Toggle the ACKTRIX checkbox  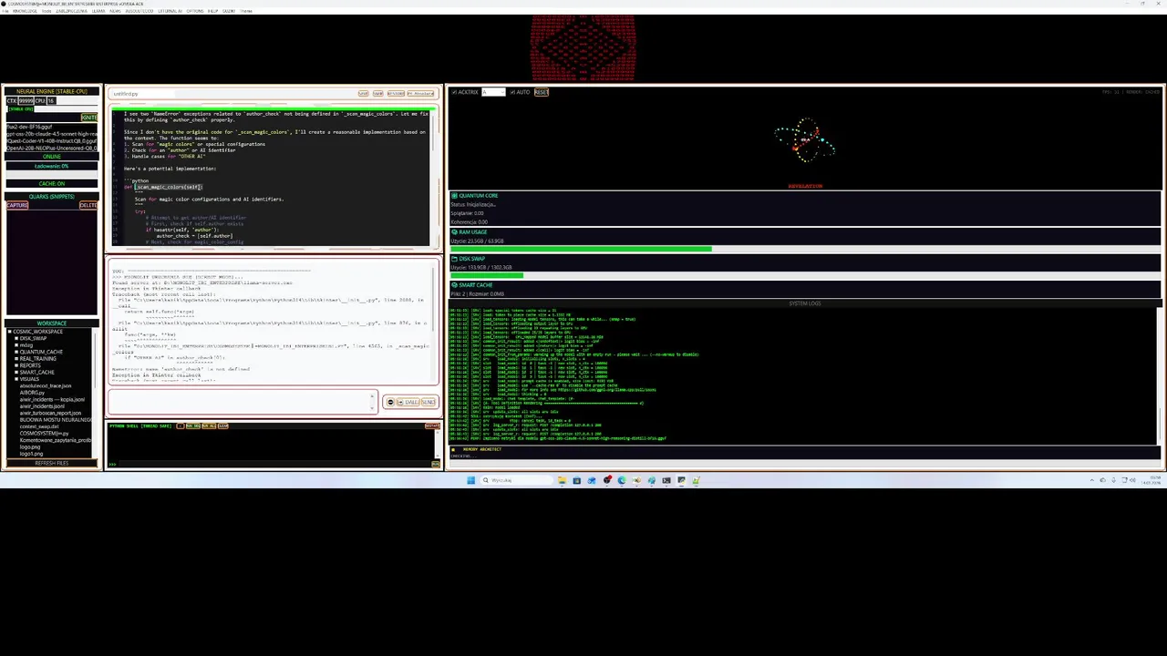[453, 92]
